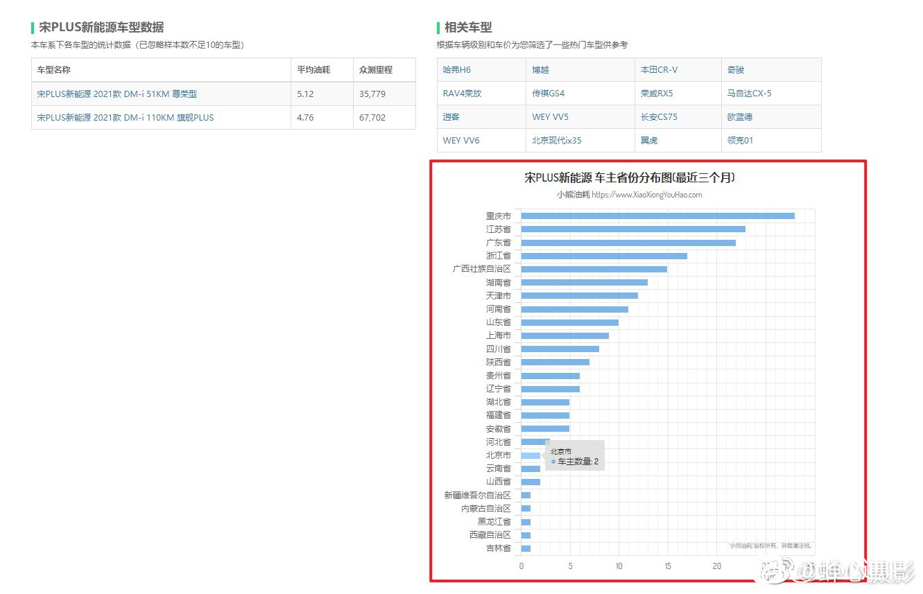Open related model 奇骏
Screen dimensions: 923x594
[x=736, y=70]
